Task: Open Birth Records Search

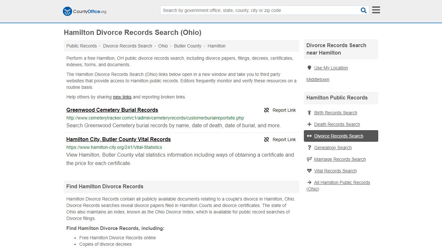Action: 336,113
